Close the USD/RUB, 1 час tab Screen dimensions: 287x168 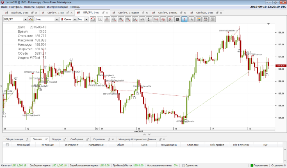(36, 13)
